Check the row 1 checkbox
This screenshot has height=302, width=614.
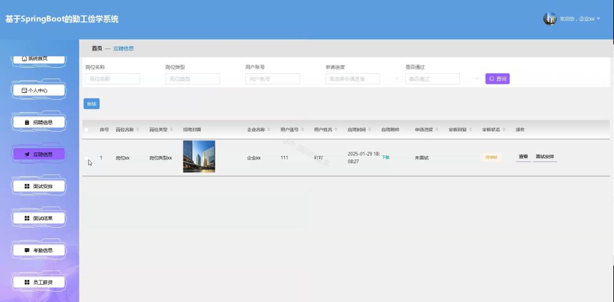click(86, 158)
